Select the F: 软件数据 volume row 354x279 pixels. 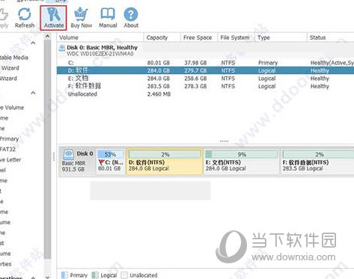point(205,86)
